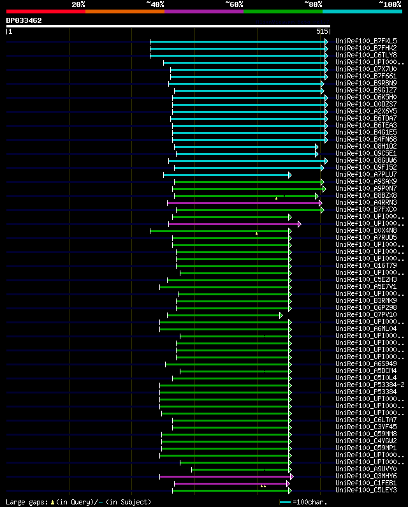Click the cyan ~100% identity color bar
The image size is (408, 507).
point(362,11)
